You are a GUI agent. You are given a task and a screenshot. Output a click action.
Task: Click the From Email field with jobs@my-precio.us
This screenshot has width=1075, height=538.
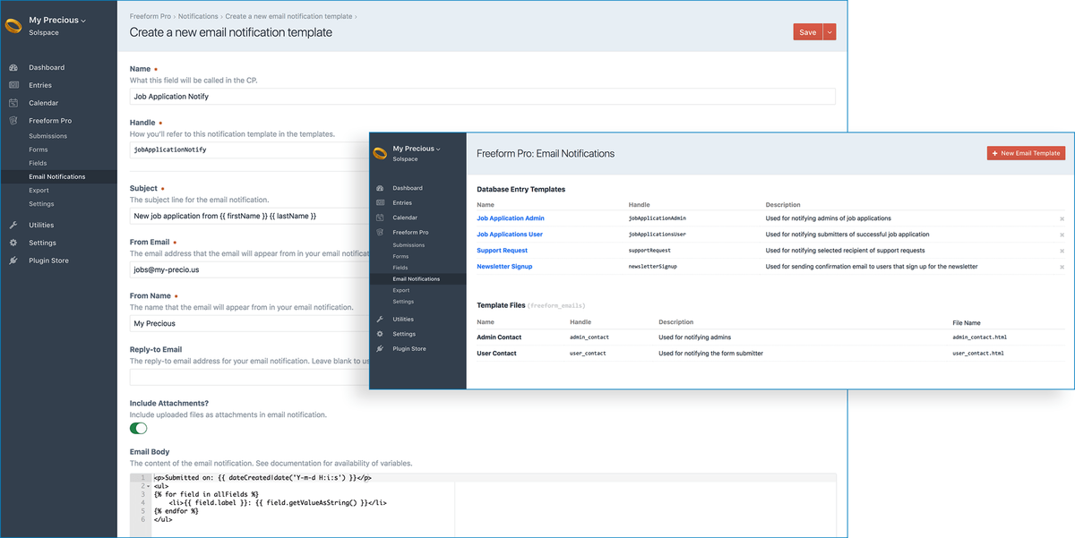[249, 268]
